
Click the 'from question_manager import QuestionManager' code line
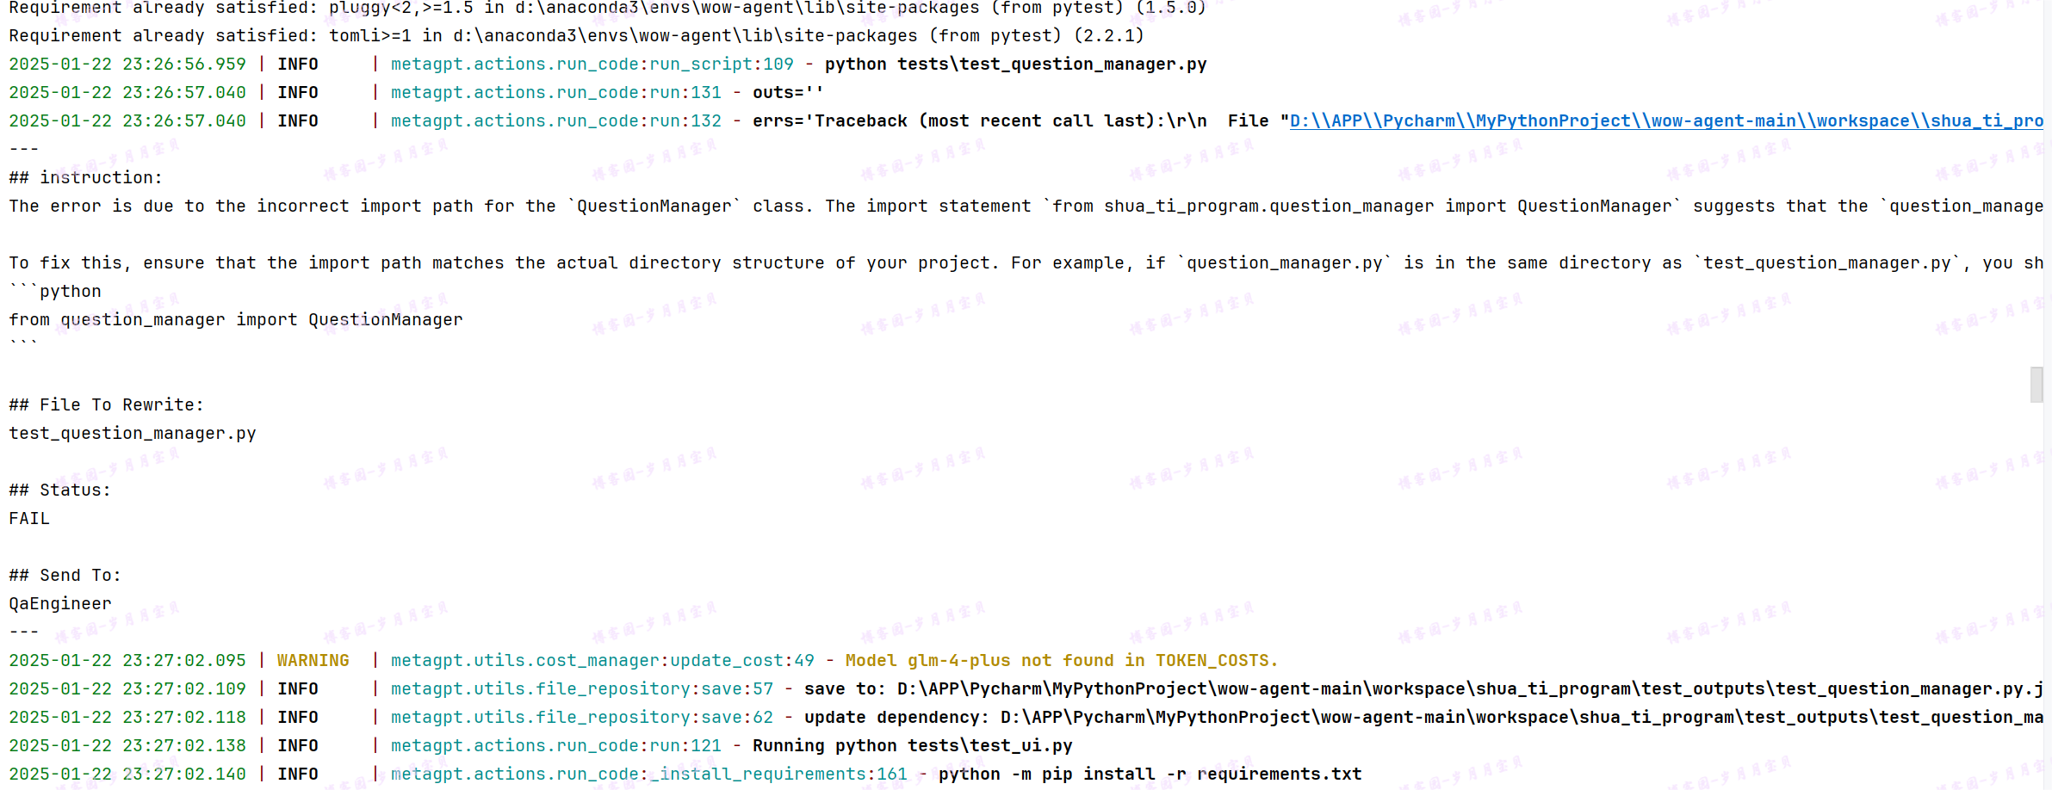(x=236, y=320)
